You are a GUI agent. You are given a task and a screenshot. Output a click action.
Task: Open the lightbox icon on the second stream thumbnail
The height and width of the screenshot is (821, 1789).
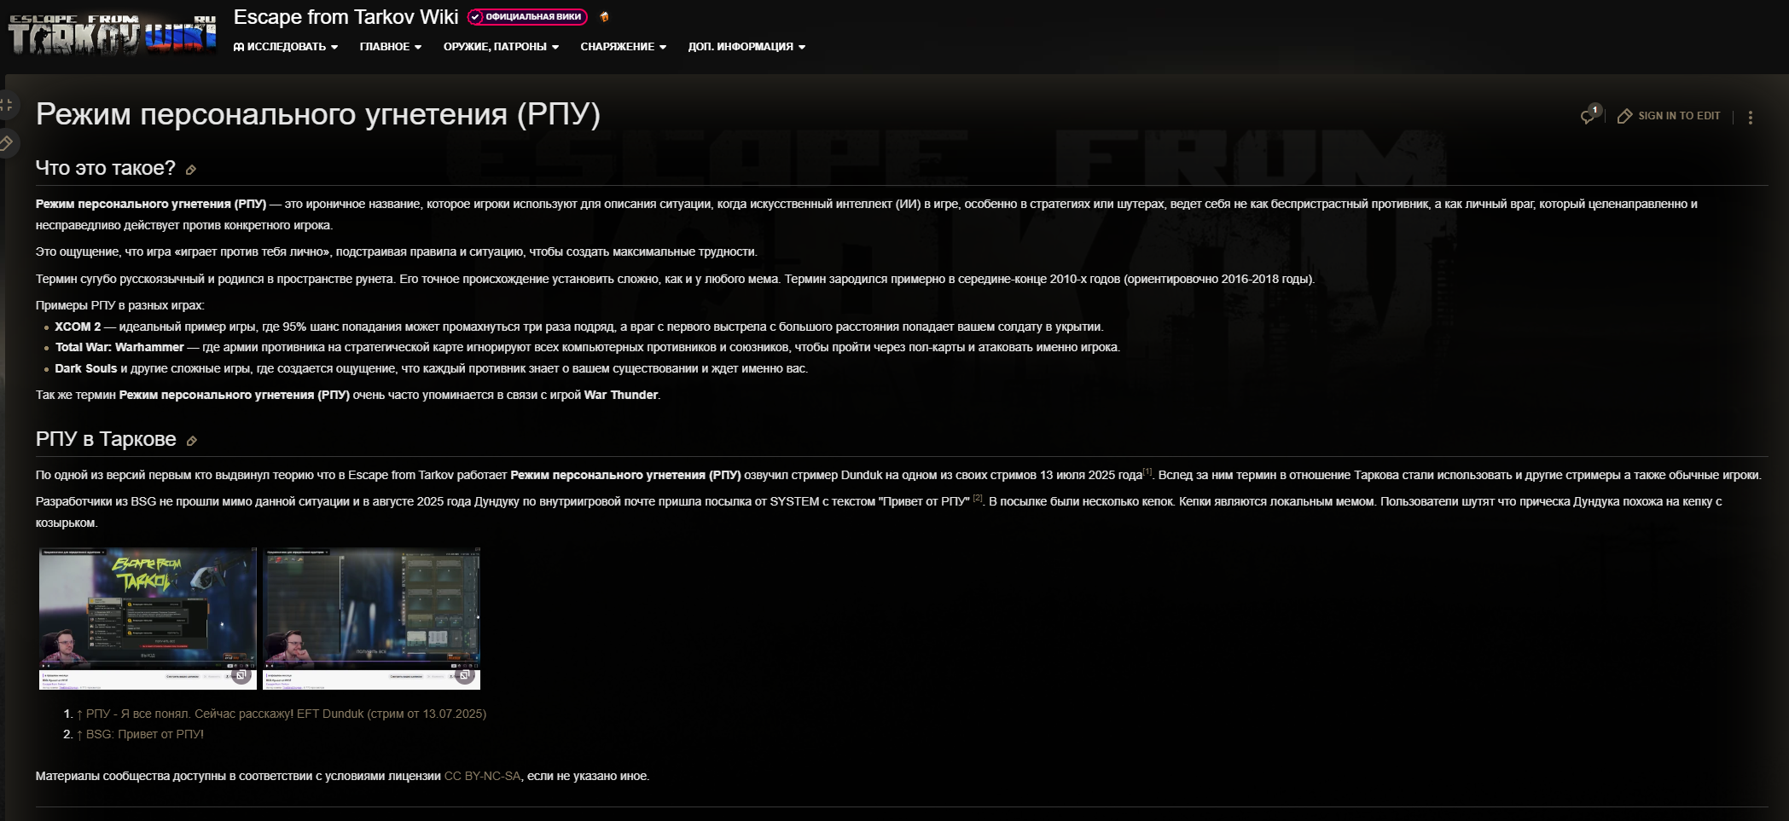(465, 675)
